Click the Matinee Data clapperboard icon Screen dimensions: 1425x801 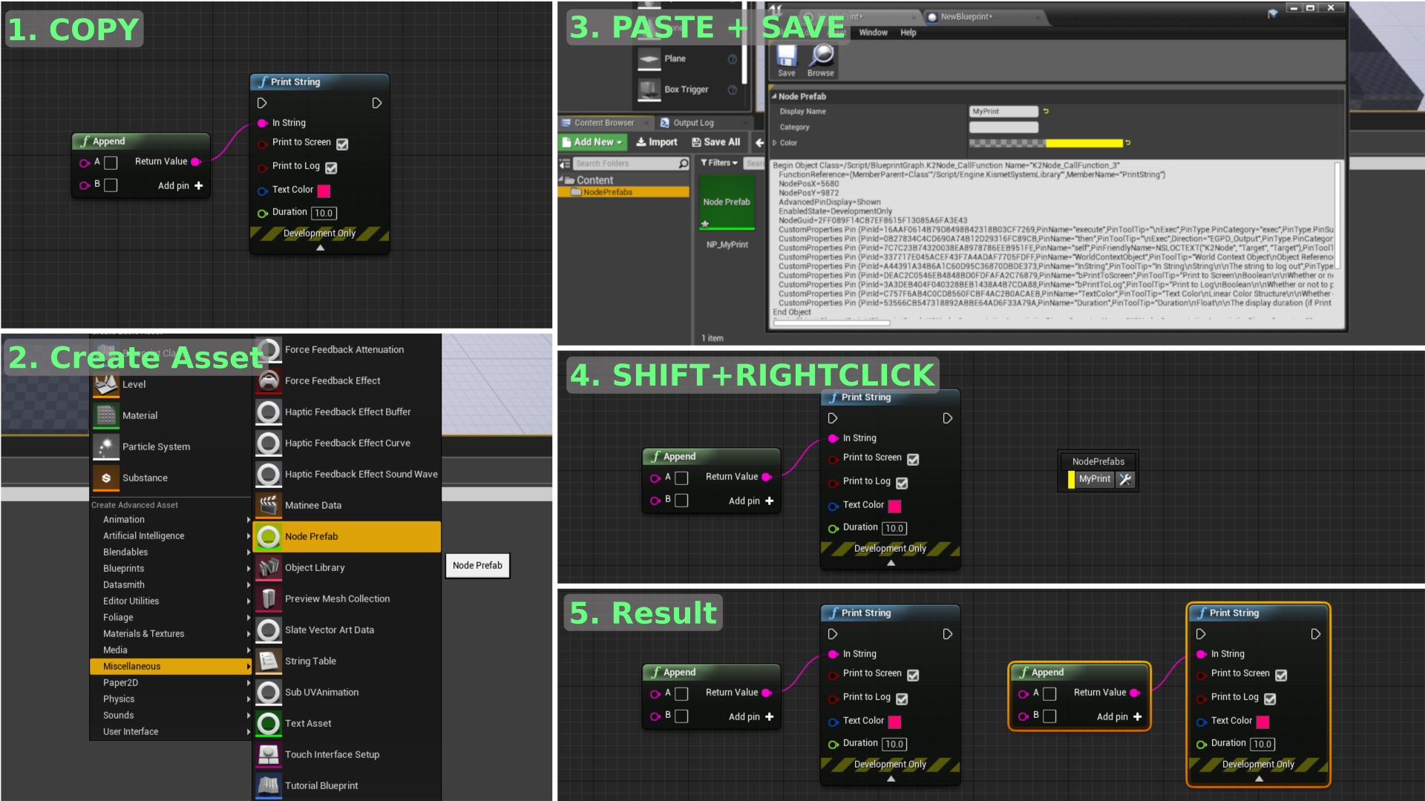tap(269, 505)
